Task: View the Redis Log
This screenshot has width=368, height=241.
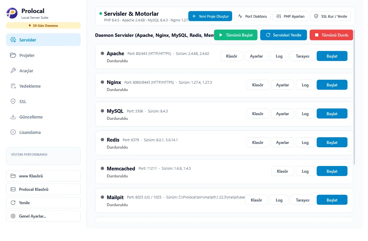Action: click(x=305, y=142)
